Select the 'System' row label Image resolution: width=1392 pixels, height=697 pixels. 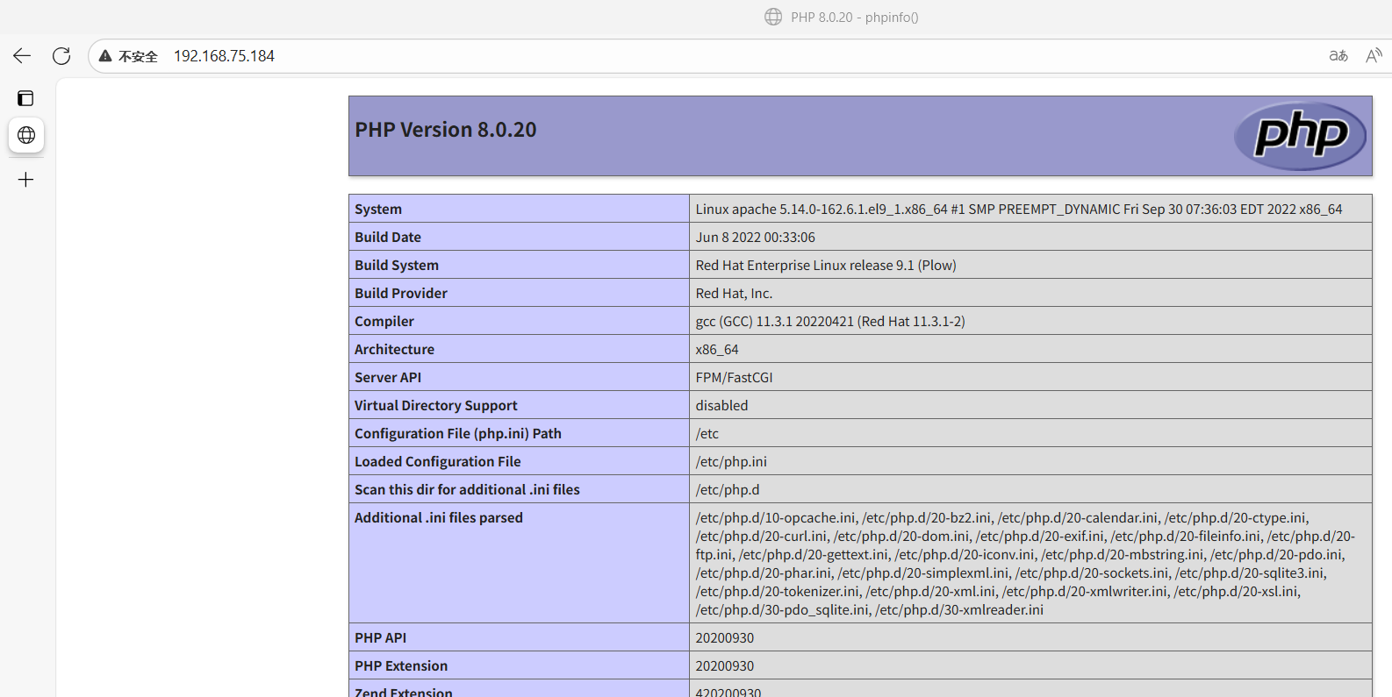click(x=378, y=209)
